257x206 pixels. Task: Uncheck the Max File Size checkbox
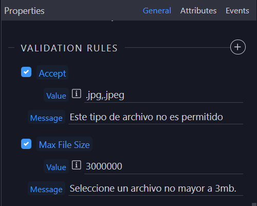click(x=26, y=144)
